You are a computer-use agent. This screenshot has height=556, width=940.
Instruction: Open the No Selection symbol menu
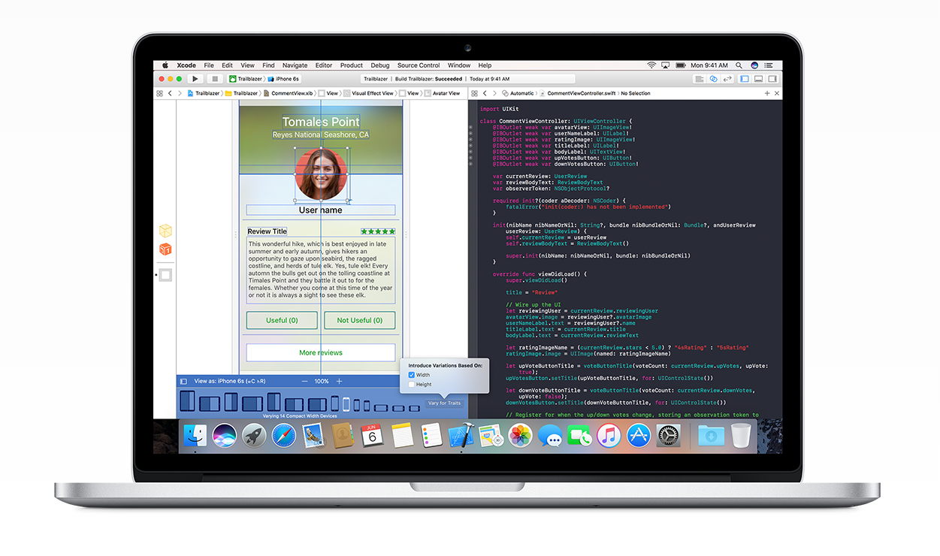(x=636, y=93)
